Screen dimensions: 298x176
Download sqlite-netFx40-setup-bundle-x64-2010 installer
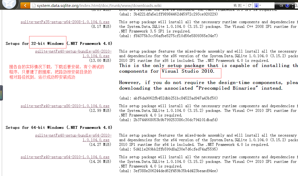click(73, 135)
